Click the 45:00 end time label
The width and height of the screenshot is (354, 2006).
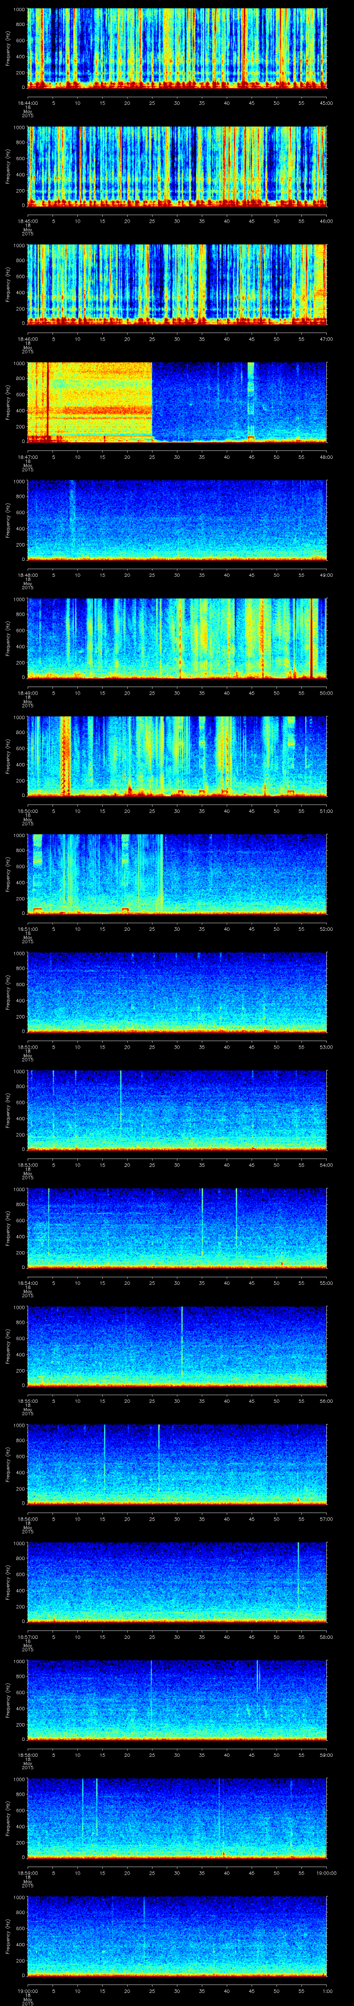pos(327,103)
